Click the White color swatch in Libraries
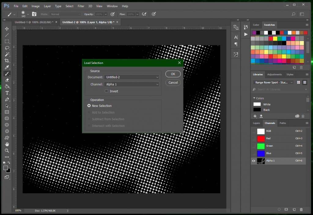The width and height of the screenshot is (313, 215). (x=257, y=104)
